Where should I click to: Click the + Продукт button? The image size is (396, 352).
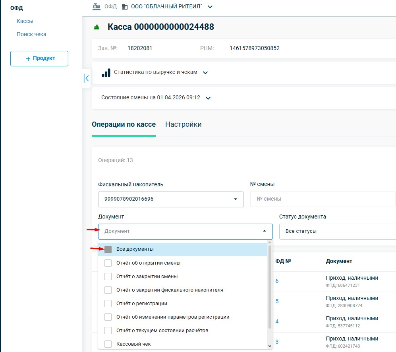pyautogui.click(x=39, y=58)
